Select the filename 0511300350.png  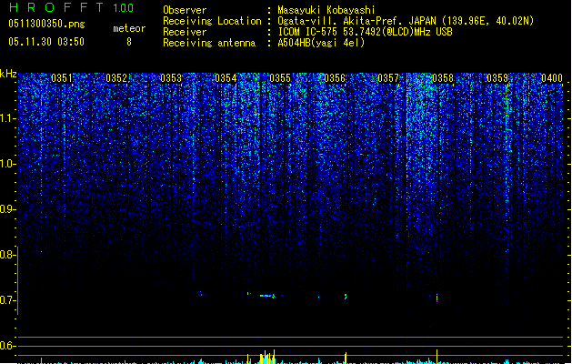click(x=46, y=24)
